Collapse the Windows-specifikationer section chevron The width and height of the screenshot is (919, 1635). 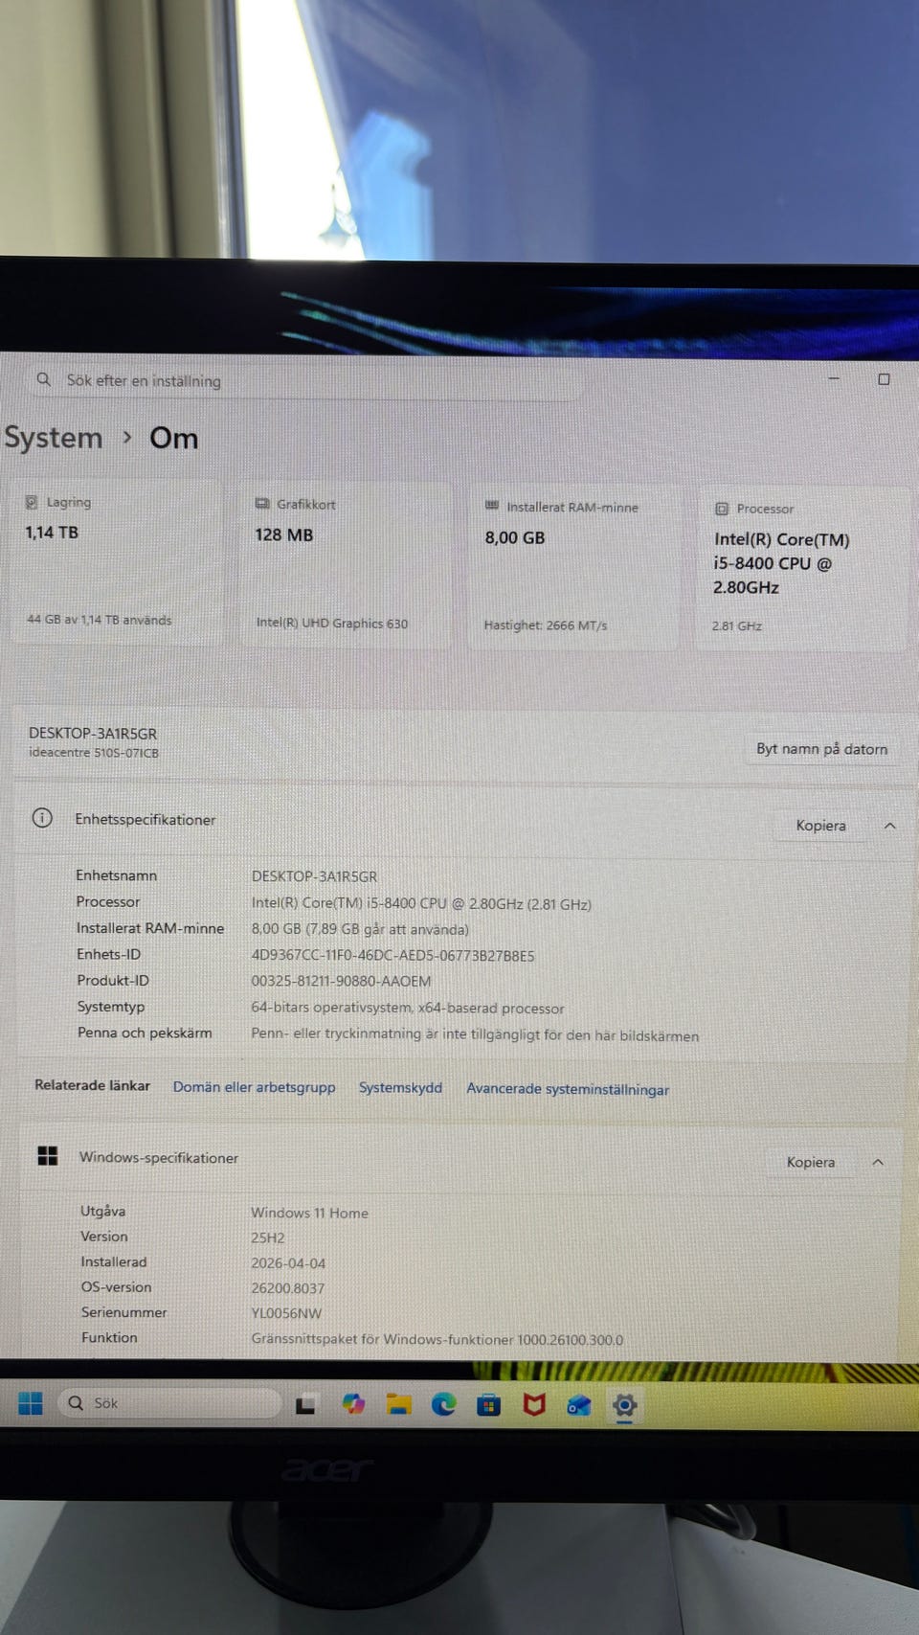click(878, 1162)
